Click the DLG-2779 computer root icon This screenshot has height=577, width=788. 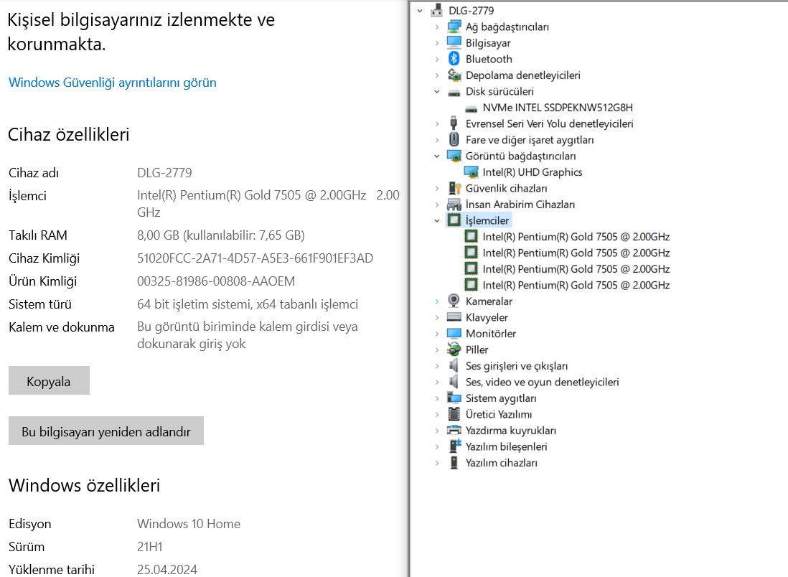point(436,10)
